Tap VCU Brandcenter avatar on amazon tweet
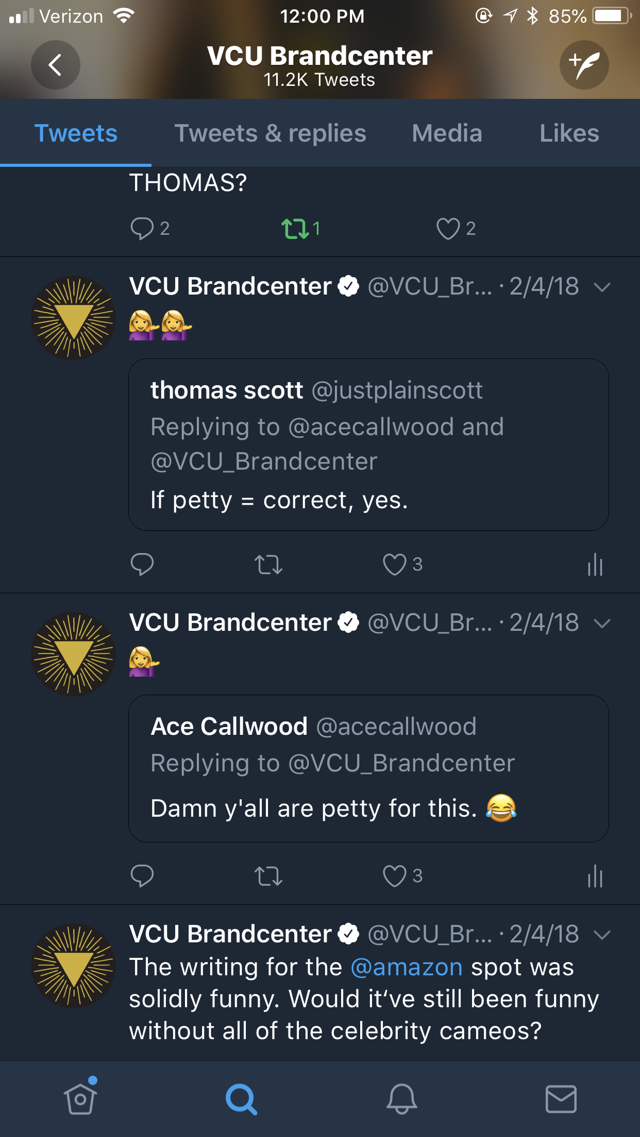Image resolution: width=640 pixels, height=1137 pixels. click(73, 966)
